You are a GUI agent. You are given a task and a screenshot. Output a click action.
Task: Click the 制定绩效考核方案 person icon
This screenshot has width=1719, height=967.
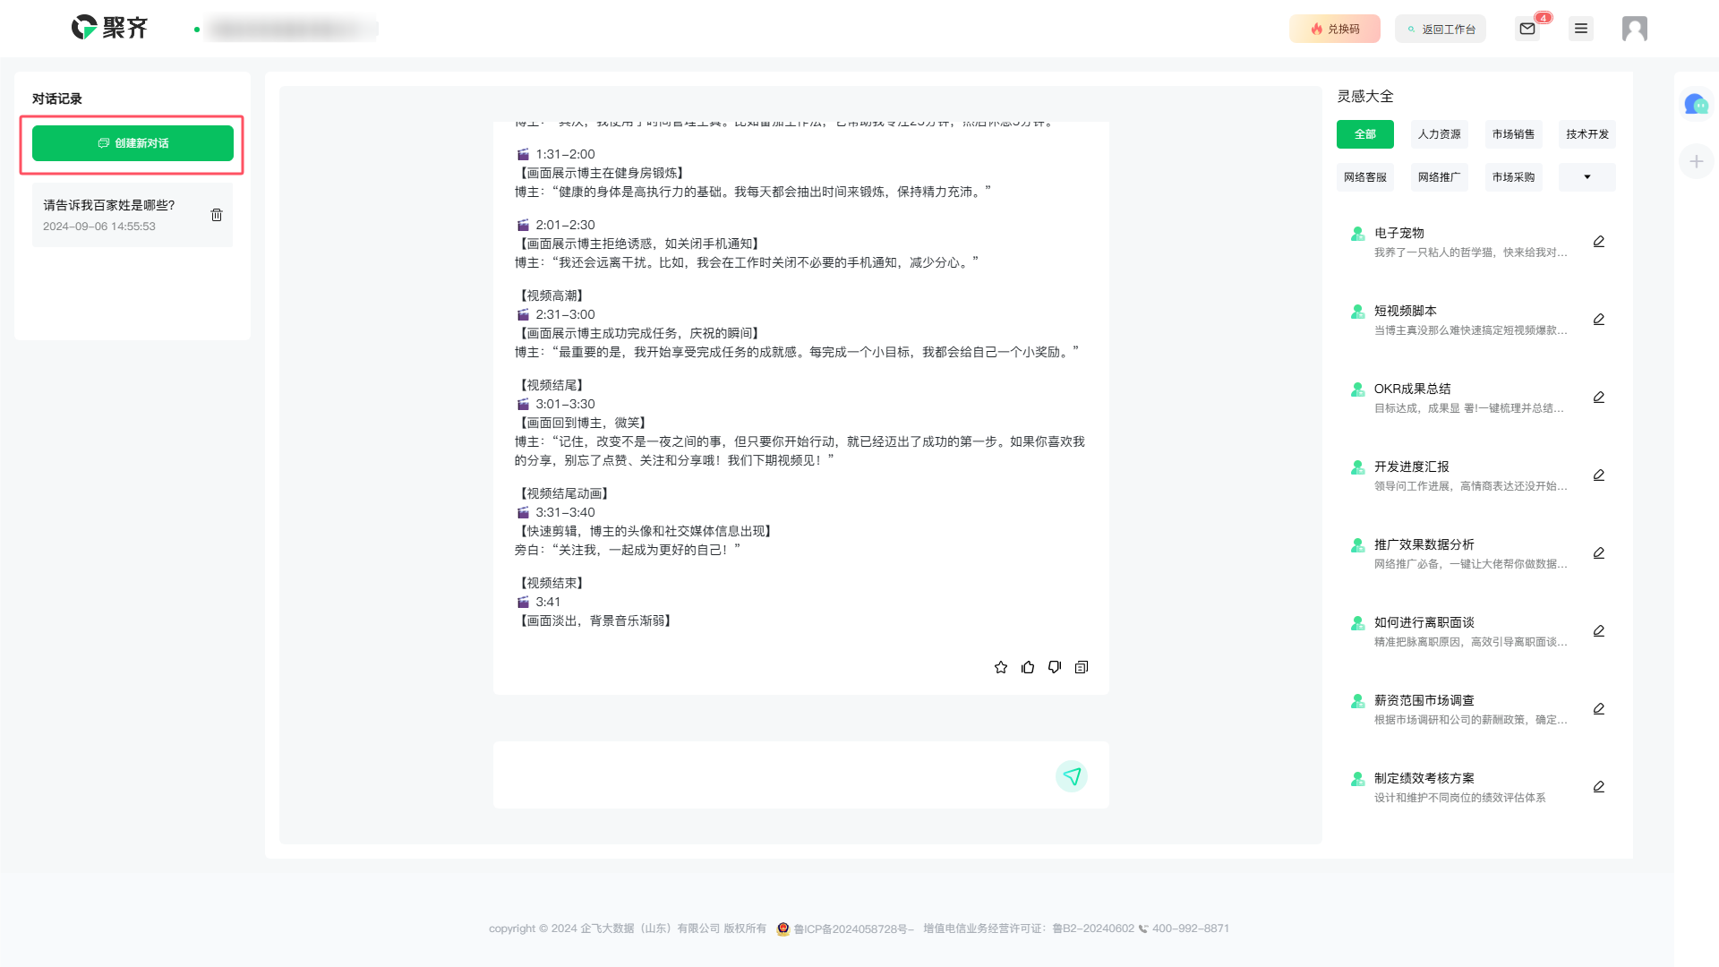[x=1357, y=779]
